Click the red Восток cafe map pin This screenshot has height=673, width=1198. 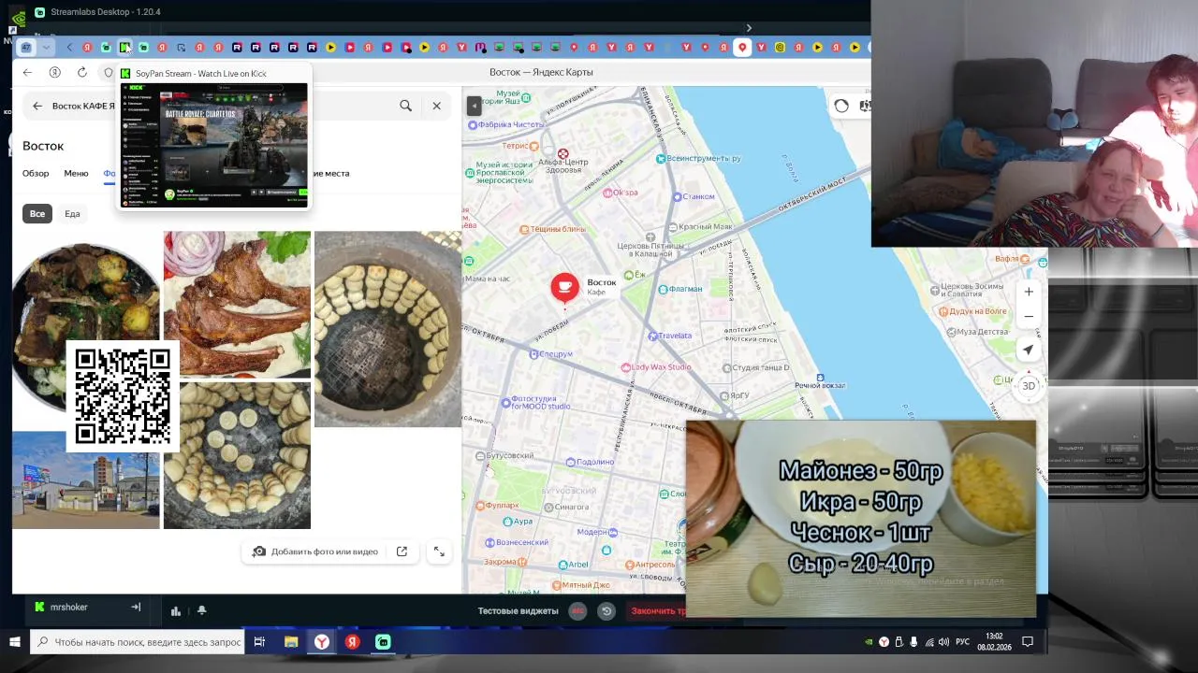(564, 287)
